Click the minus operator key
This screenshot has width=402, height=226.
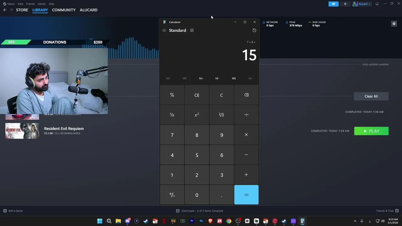click(247, 155)
